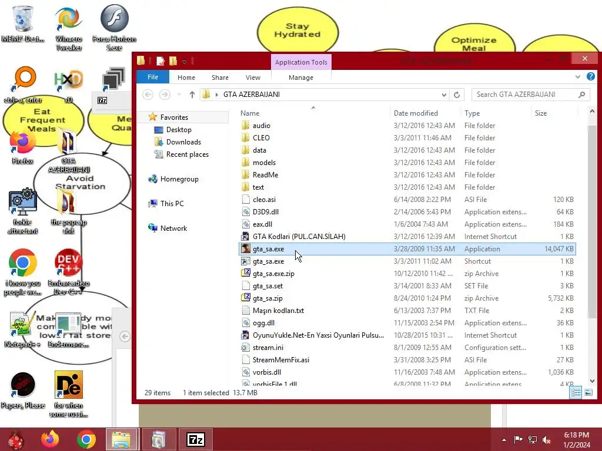Open Embarcadero Dev-C++ desktop icon
Viewport: 602px width, 451px height.
tap(68, 272)
